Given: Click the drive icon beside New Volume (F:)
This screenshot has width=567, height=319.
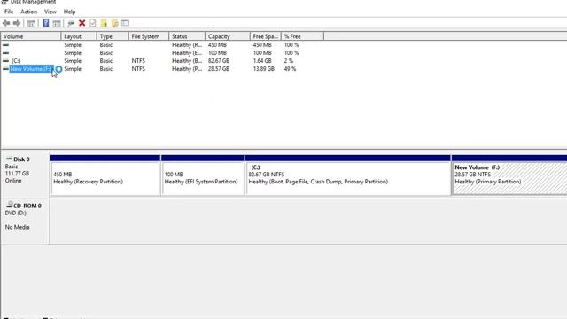Looking at the screenshot, I should [x=6, y=69].
